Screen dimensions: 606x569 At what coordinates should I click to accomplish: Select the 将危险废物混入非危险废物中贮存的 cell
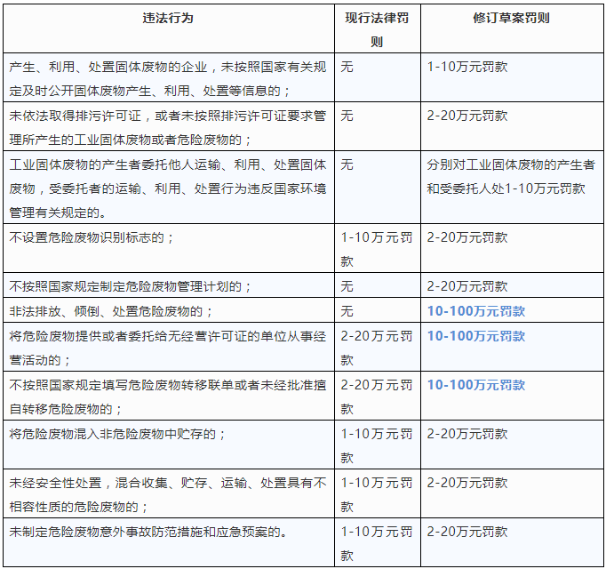(117, 434)
